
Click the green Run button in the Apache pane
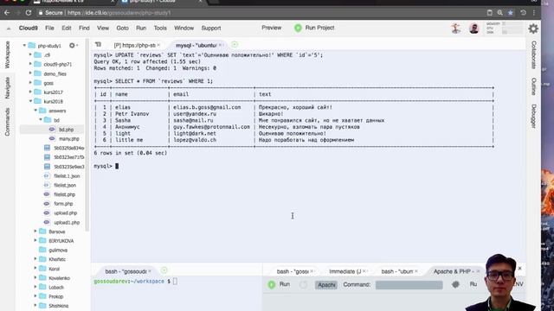(x=279, y=284)
